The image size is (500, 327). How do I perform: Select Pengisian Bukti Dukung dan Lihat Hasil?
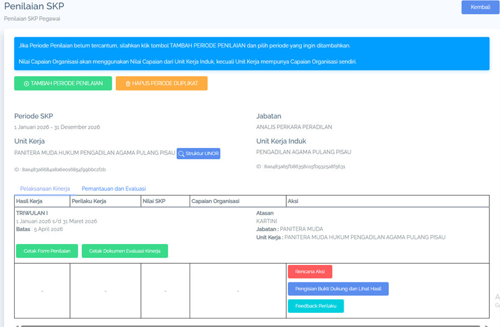pos(338,289)
